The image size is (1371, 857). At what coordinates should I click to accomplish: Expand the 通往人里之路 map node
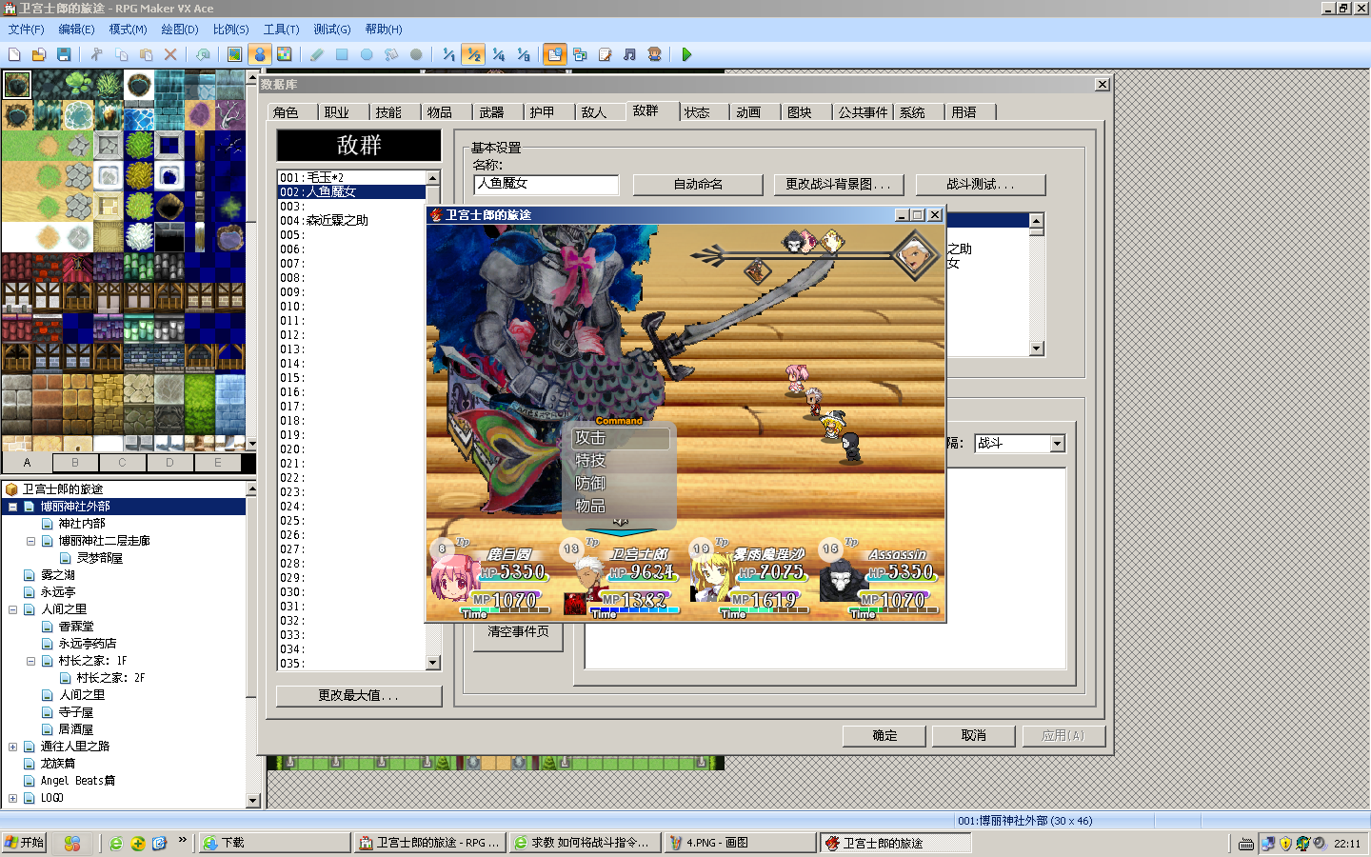click(13, 747)
